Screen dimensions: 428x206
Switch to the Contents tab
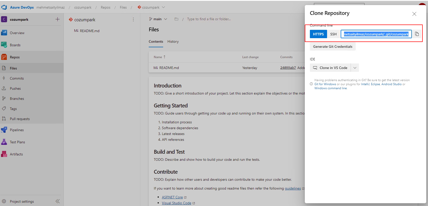point(156,41)
